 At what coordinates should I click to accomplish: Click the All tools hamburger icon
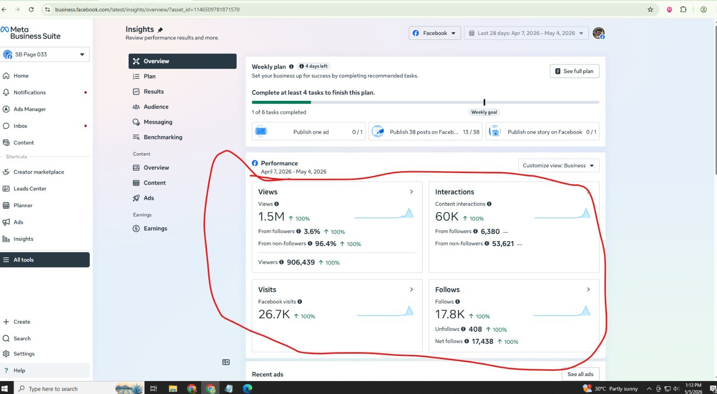pos(6,260)
